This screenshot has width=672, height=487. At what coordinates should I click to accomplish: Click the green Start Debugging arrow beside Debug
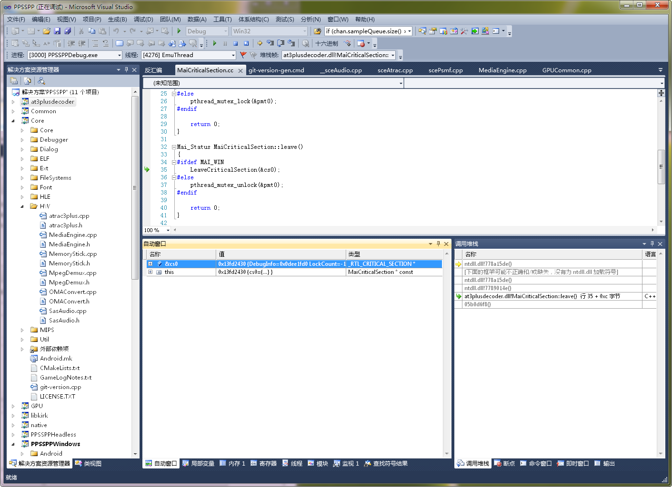click(179, 31)
